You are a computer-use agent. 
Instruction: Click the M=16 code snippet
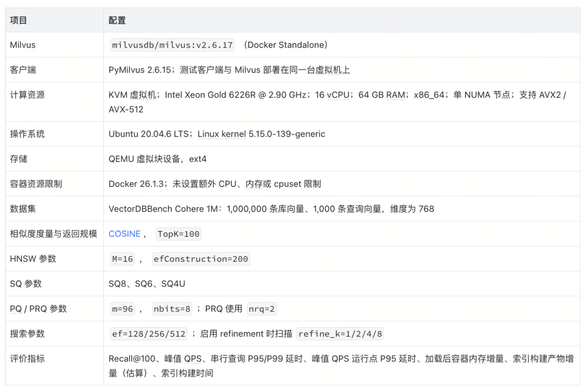tap(122, 259)
